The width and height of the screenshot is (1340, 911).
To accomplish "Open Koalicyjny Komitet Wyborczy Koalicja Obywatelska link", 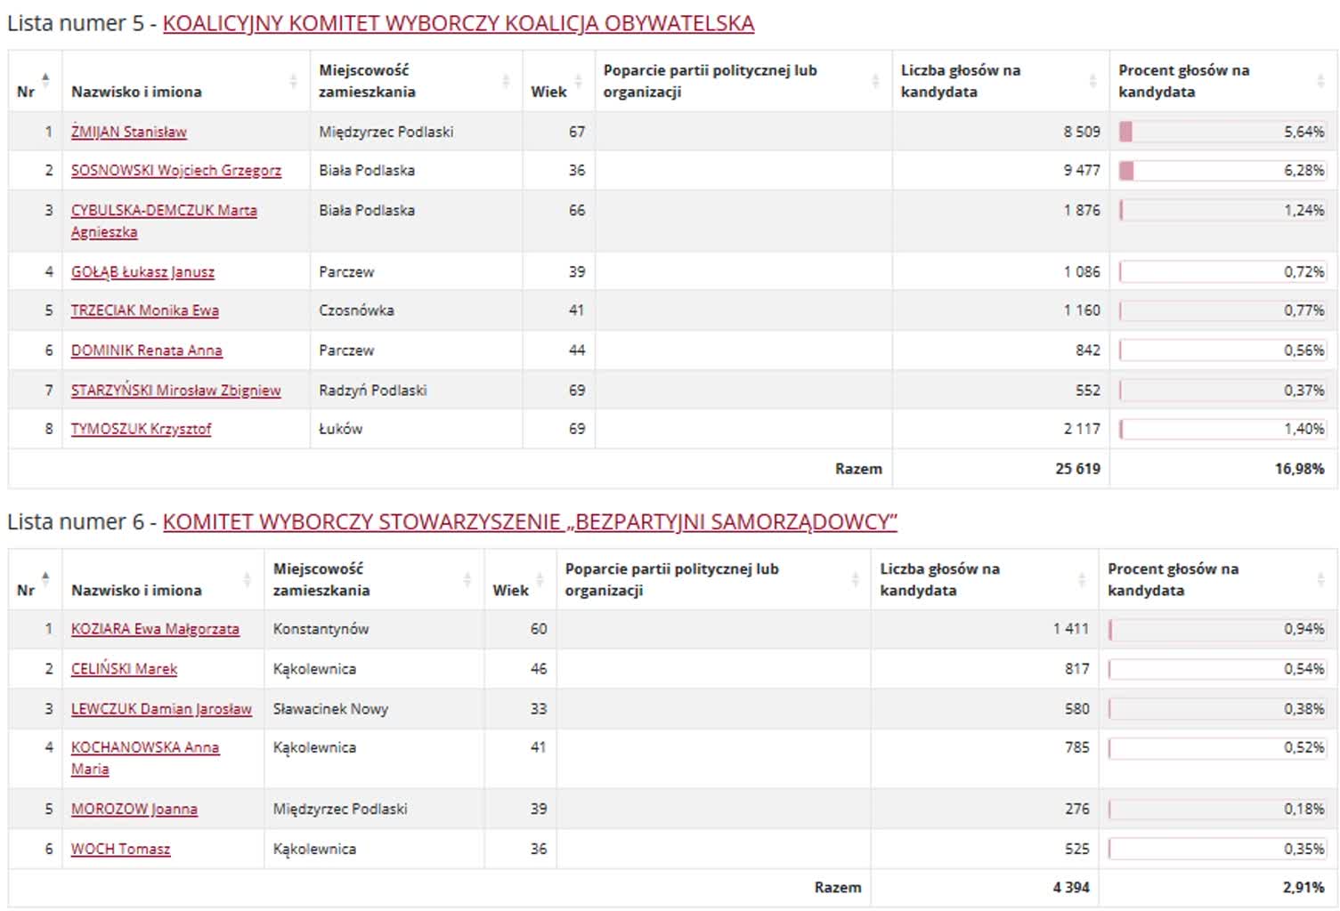I will pyautogui.click(x=458, y=23).
